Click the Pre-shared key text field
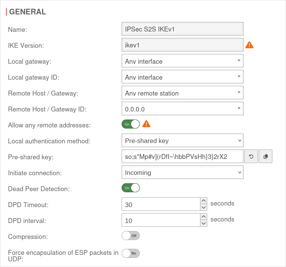This screenshot has width=286, height=267. [x=182, y=156]
